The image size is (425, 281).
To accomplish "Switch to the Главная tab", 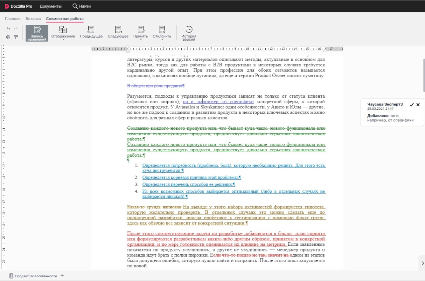I will point(13,19).
